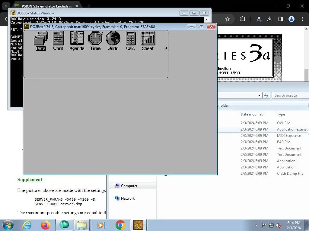Open the File Explorer taskbar icon

pyautogui.click(x=82, y=225)
